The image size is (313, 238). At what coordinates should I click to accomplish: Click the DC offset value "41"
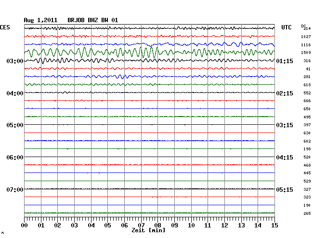[x=308, y=69]
